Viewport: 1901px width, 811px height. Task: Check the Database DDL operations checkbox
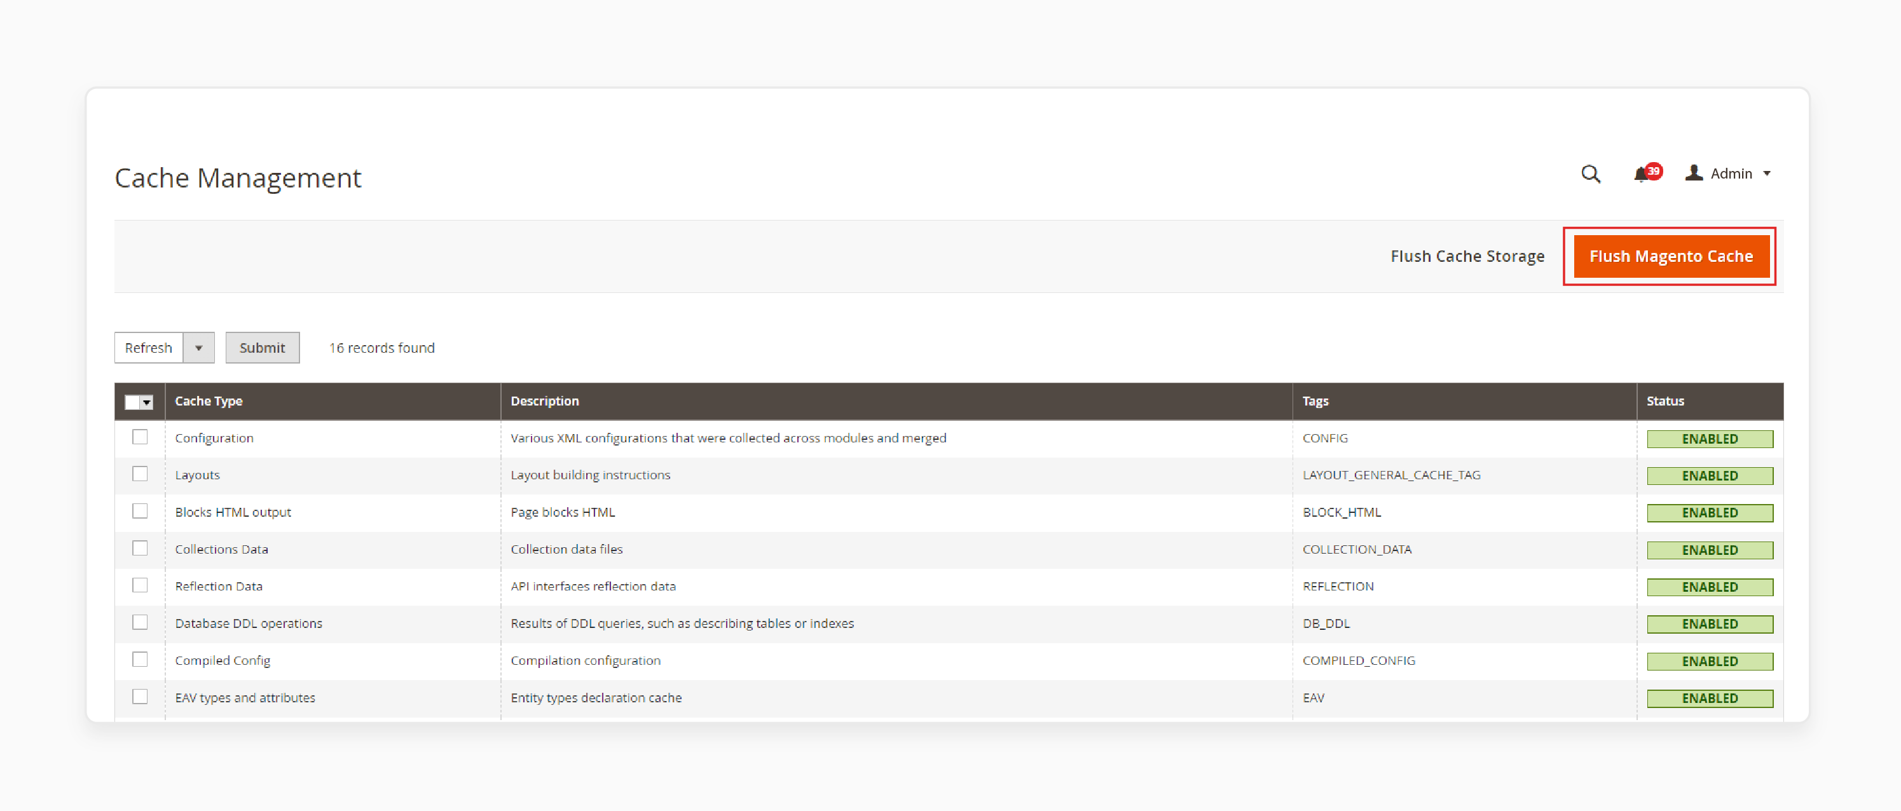[x=139, y=622]
